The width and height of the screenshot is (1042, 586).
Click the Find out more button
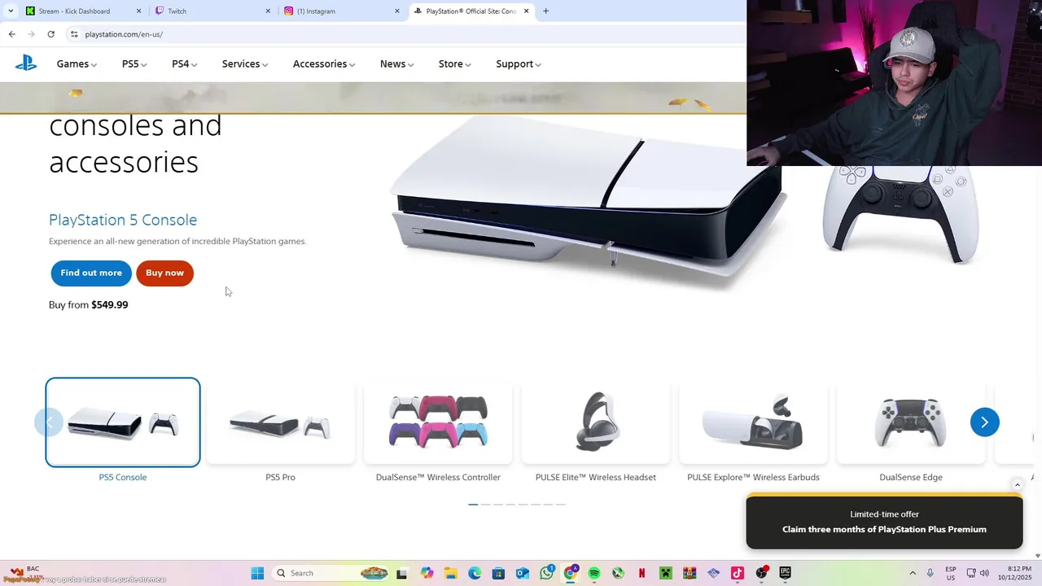tap(91, 273)
